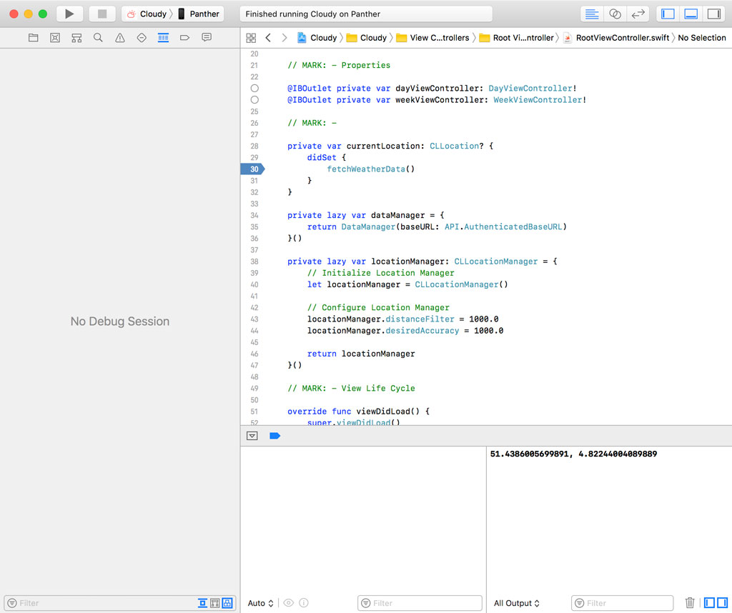732x613 pixels.
Task: Open the All Output dropdown
Action: [515, 602]
